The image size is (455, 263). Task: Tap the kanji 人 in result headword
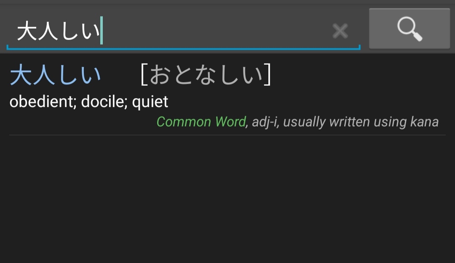44,75
